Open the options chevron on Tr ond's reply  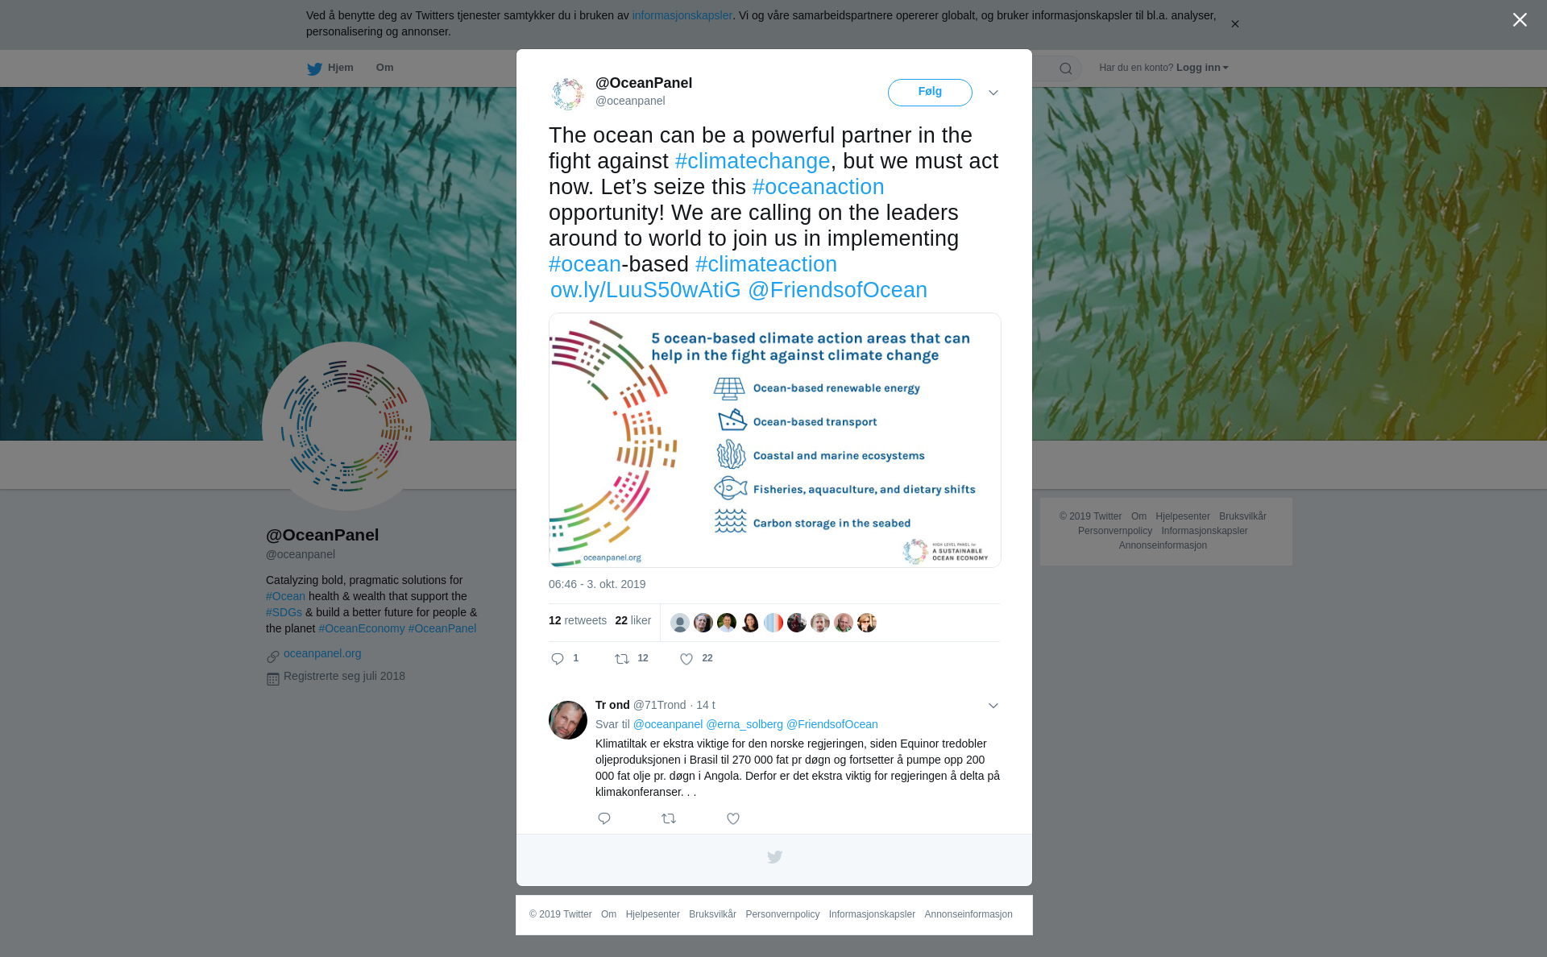click(993, 706)
